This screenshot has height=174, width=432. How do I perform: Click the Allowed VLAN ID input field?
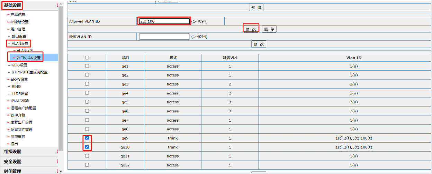point(164,21)
